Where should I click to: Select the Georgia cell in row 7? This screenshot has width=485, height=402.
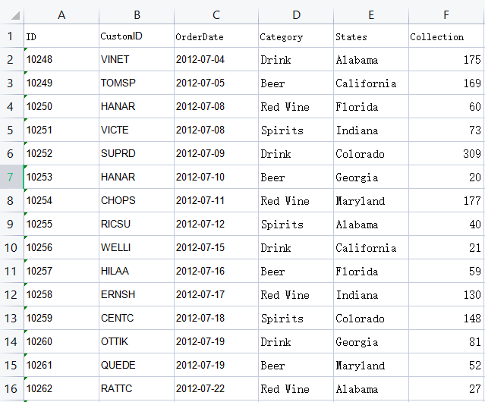pyautogui.click(x=371, y=177)
